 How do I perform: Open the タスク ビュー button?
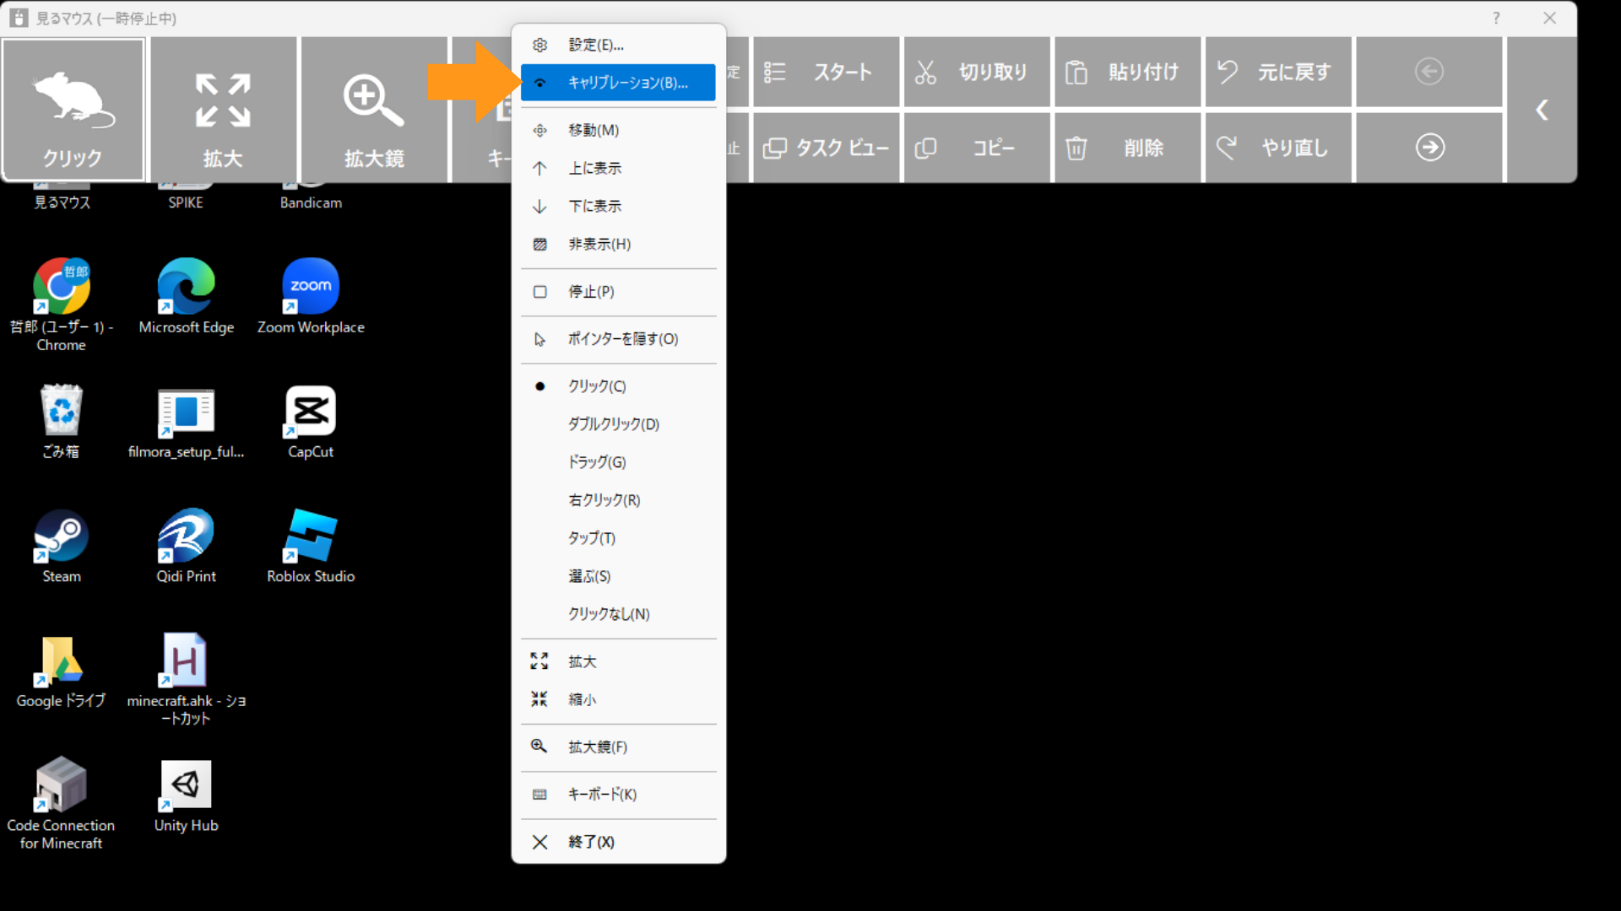(x=827, y=148)
